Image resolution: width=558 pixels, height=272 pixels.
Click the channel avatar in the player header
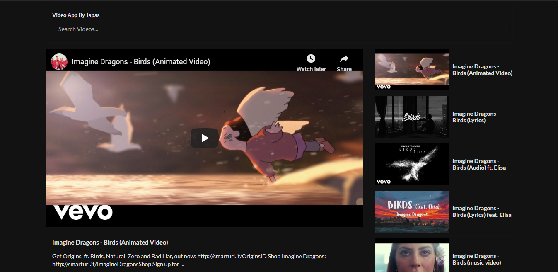tap(59, 62)
